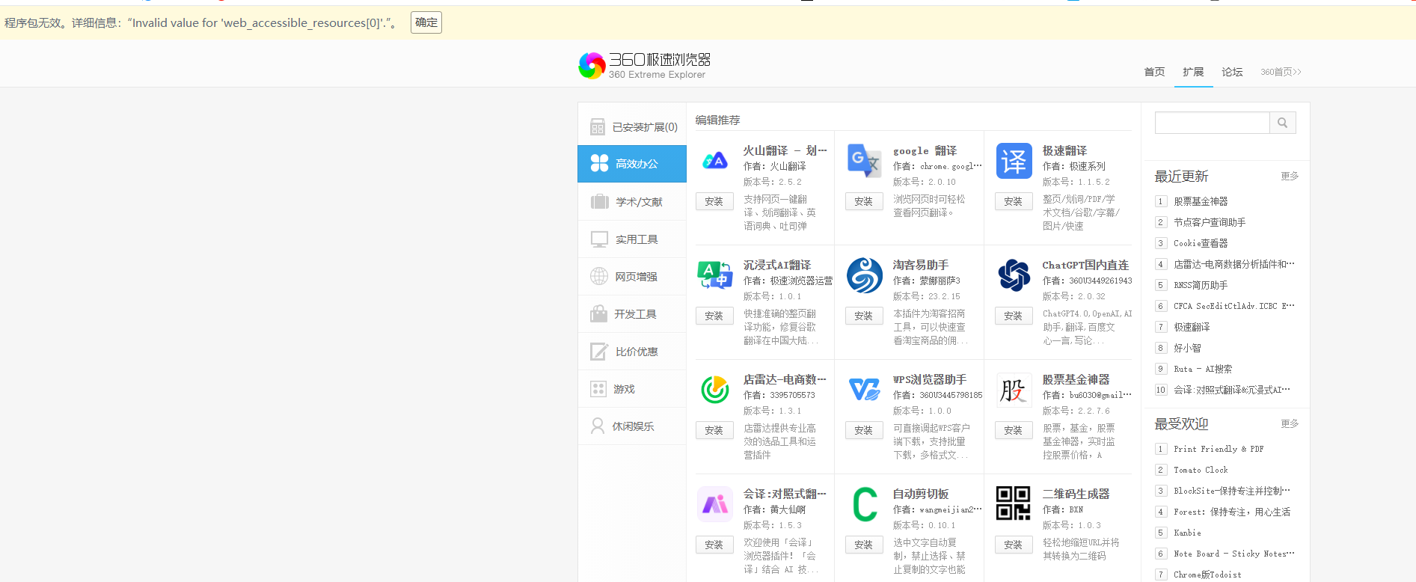The height and width of the screenshot is (582, 1416).
Task: Open Cookie查看器 in recent updates
Action: click(1201, 243)
